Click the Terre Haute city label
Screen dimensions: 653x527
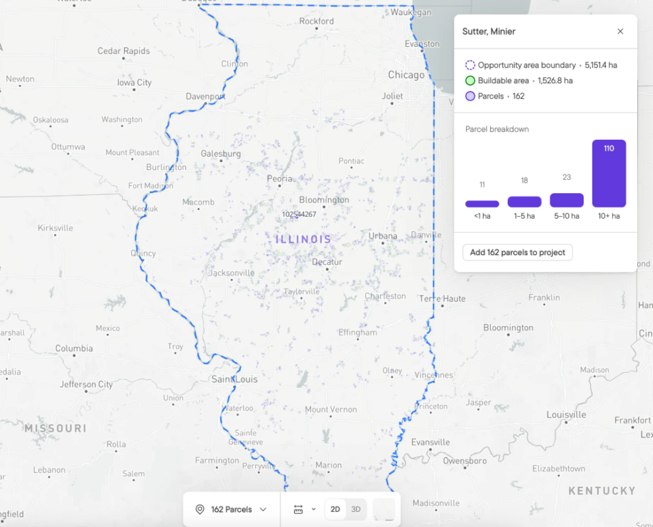coord(443,298)
